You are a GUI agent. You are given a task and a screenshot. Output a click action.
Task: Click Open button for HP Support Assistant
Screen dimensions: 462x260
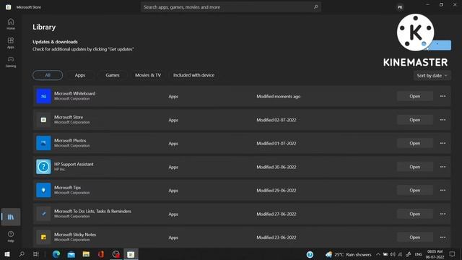[414, 167]
